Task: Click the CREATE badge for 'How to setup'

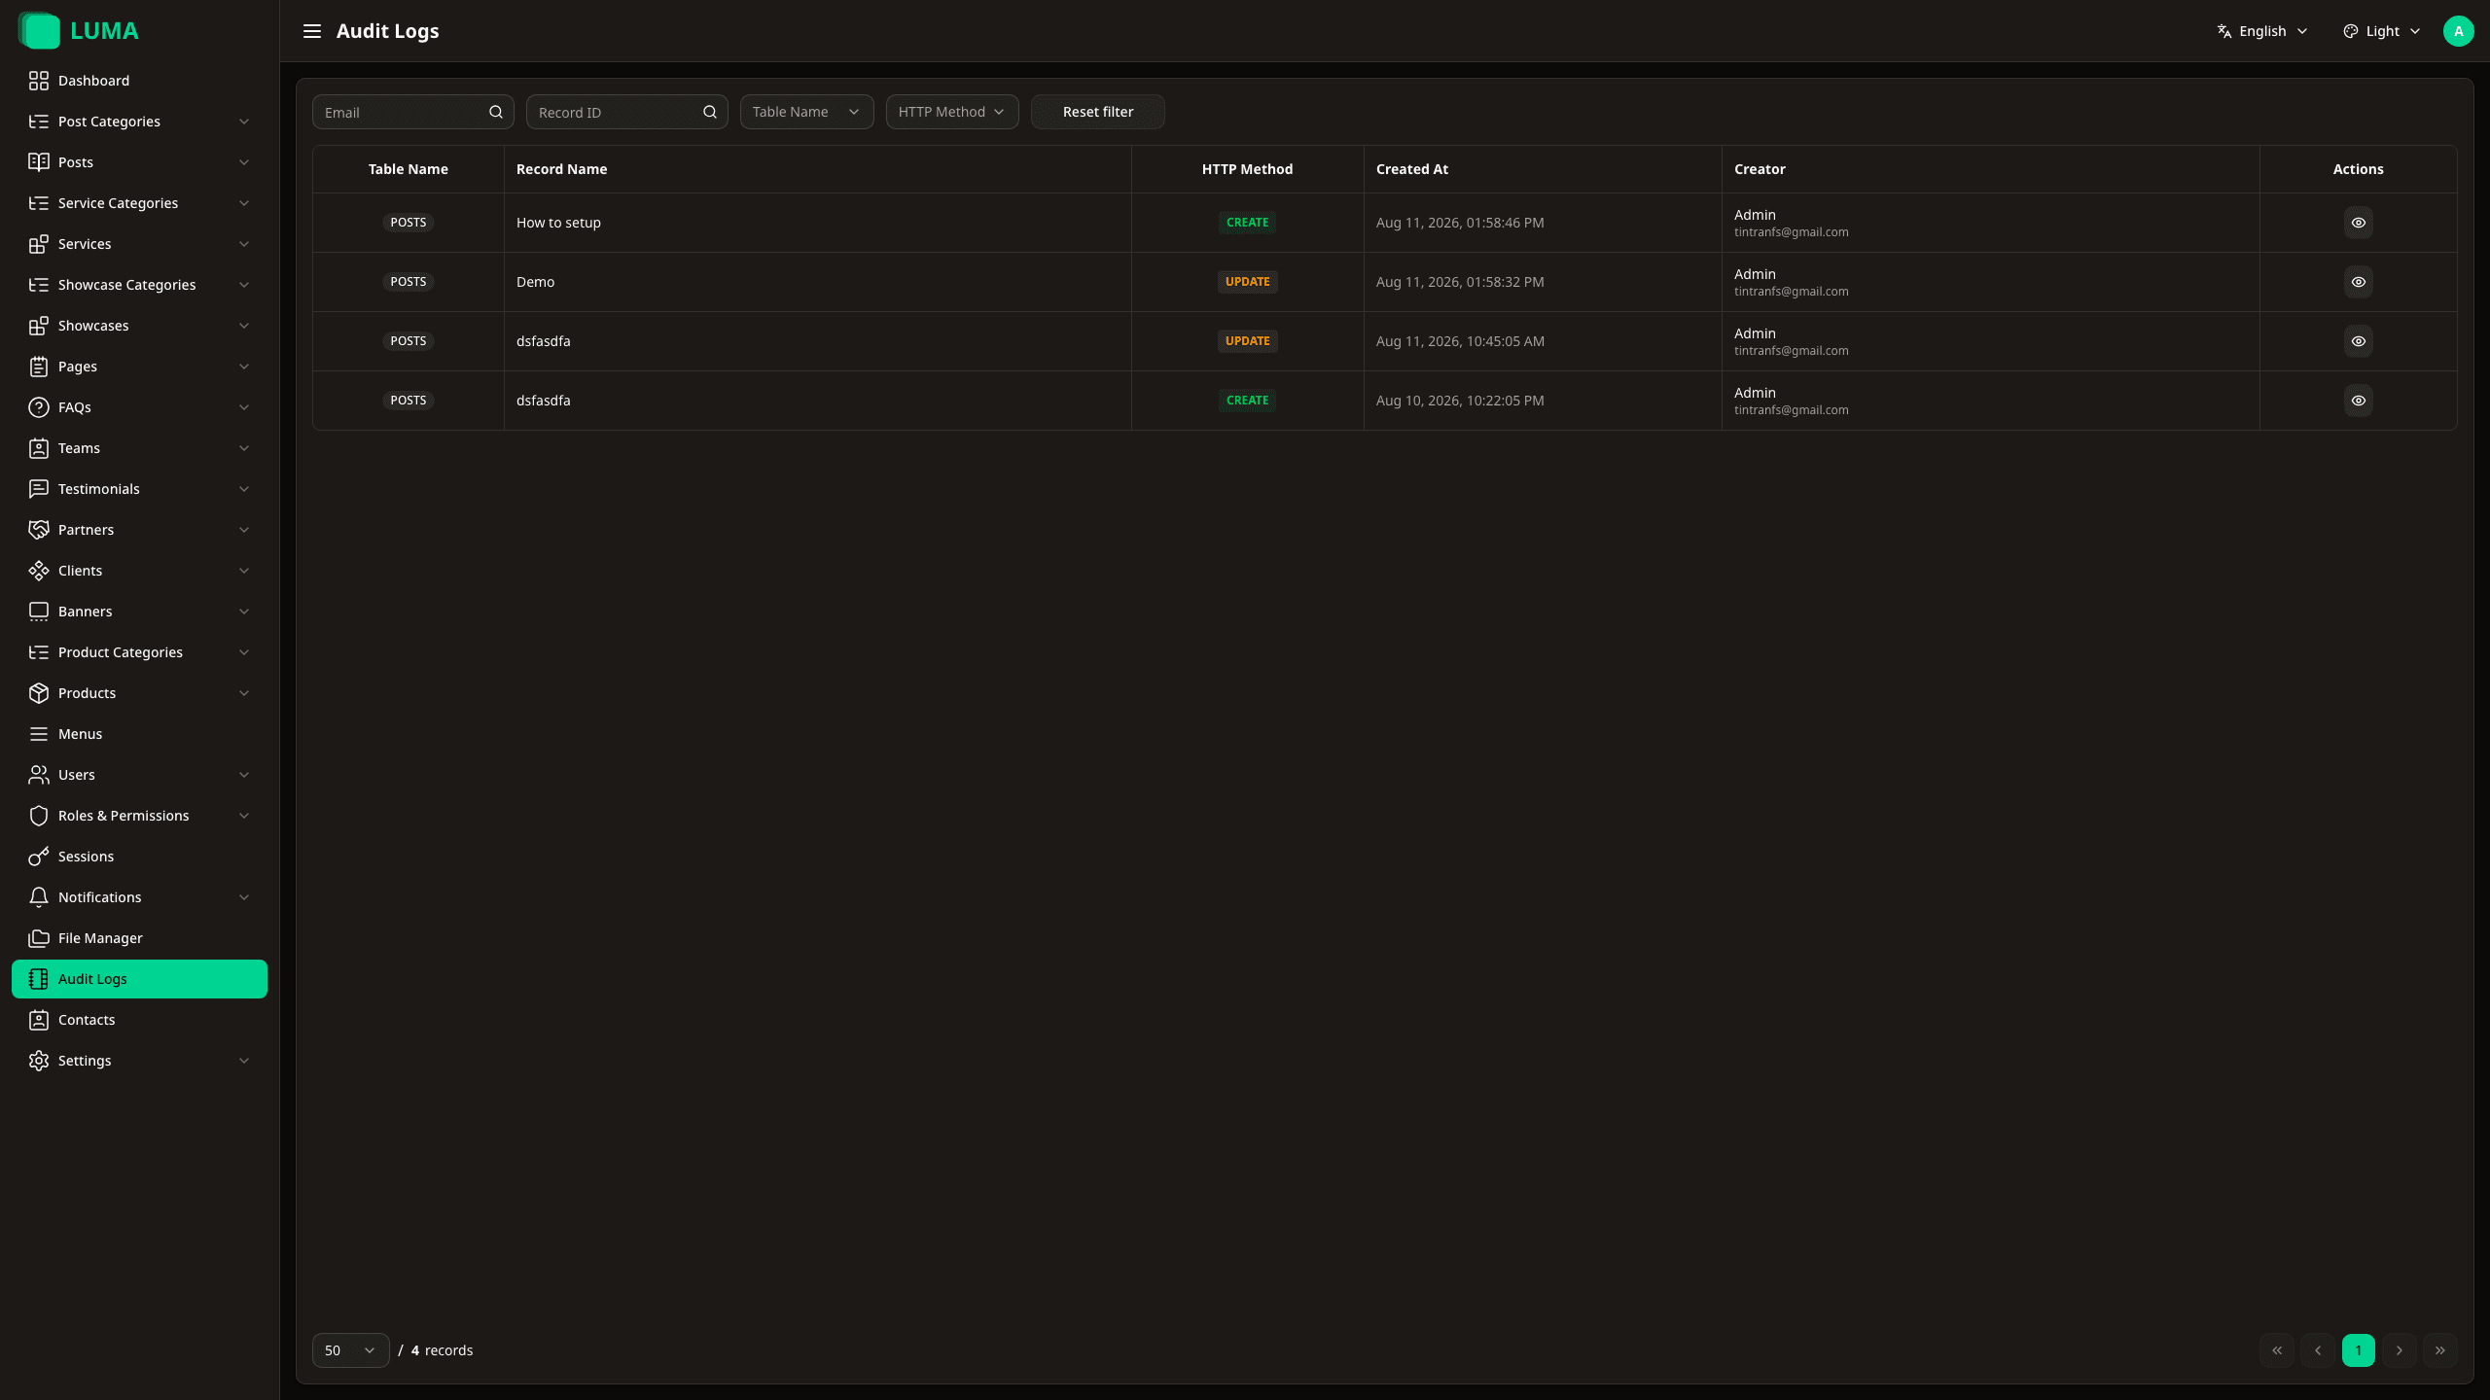Action: point(1247,223)
